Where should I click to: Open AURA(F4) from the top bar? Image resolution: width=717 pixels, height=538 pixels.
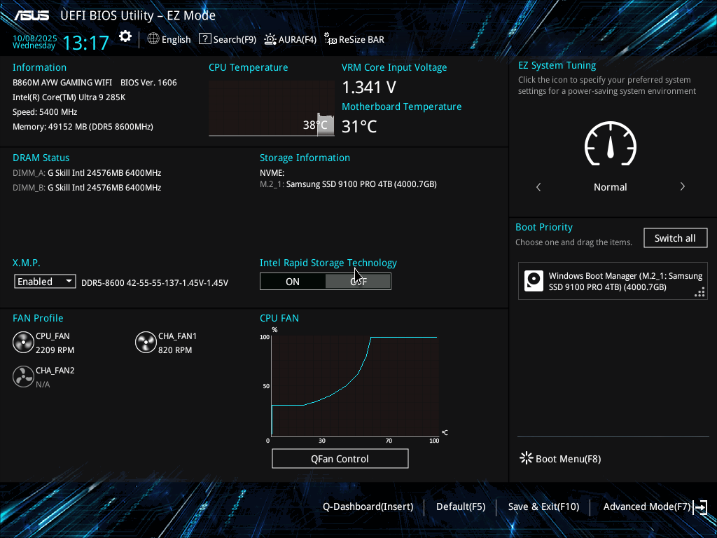tap(291, 40)
